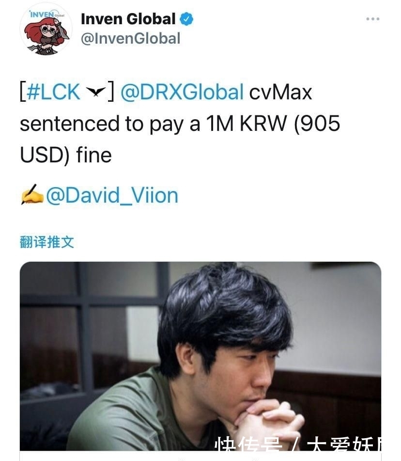401x461 pixels.
Task: Visit the @DRXGlobal mention
Action: [x=182, y=92]
